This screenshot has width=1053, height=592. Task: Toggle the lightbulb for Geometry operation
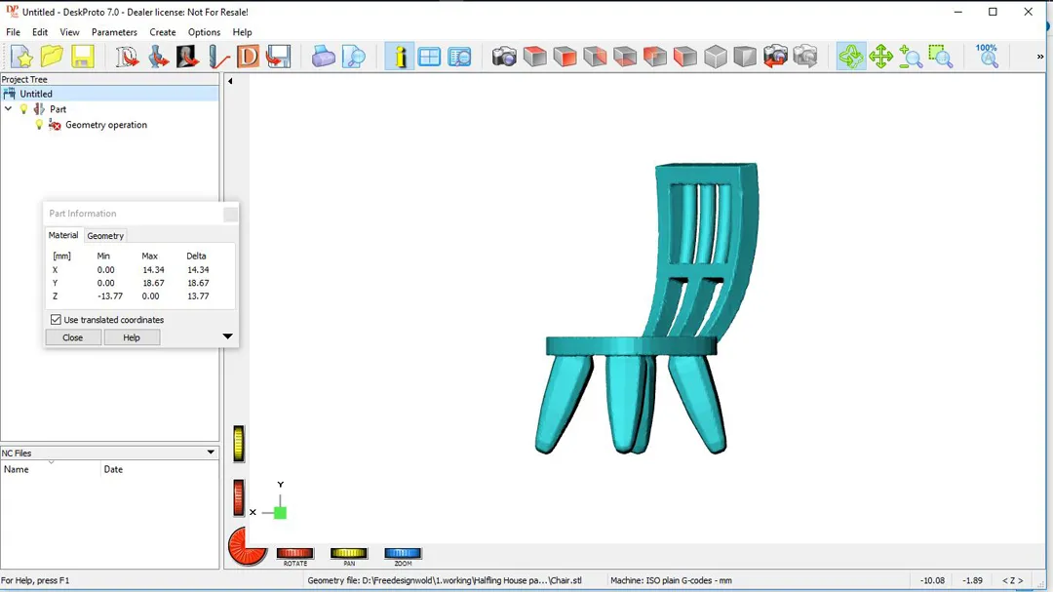(39, 124)
